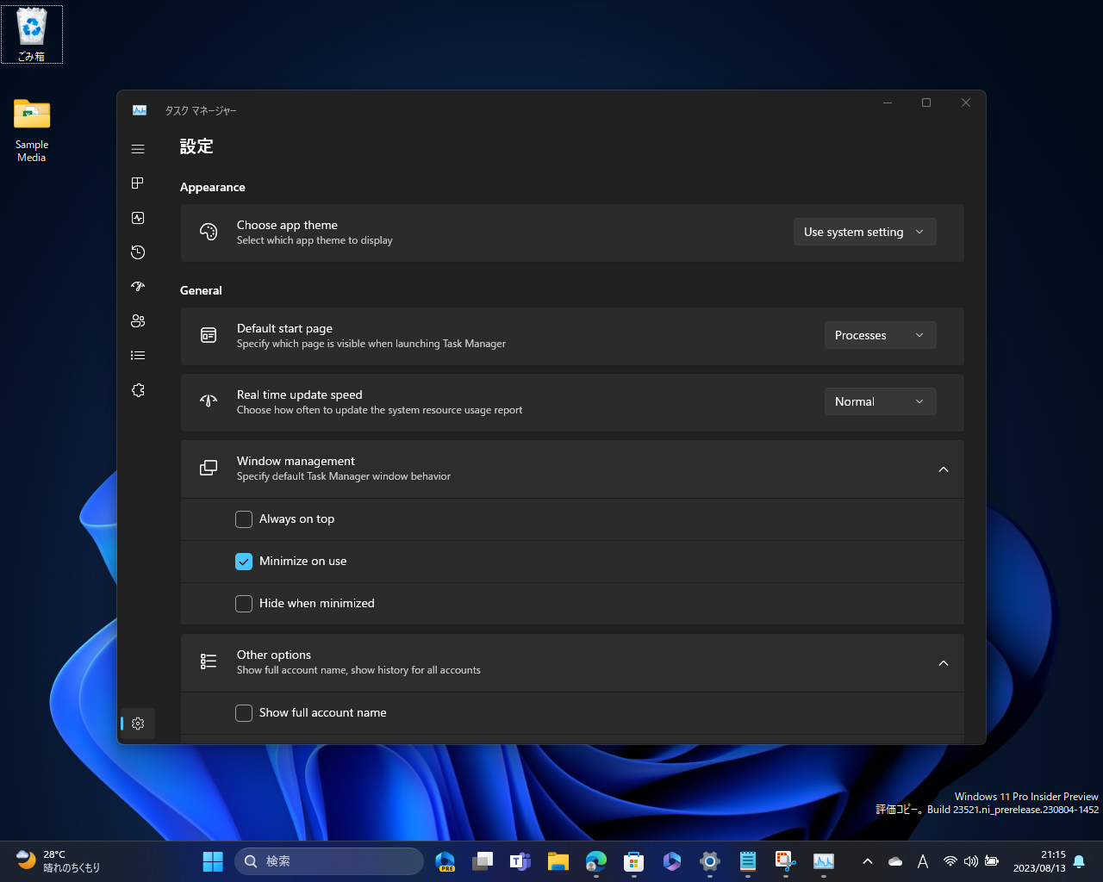Open the Default start page dropdown
The image size is (1103, 882).
pos(880,335)
